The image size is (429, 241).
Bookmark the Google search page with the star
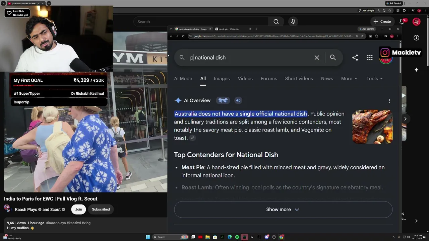362,36
